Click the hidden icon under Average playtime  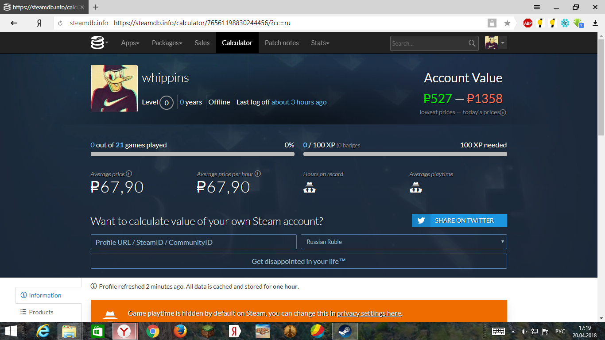click(415, 188)
